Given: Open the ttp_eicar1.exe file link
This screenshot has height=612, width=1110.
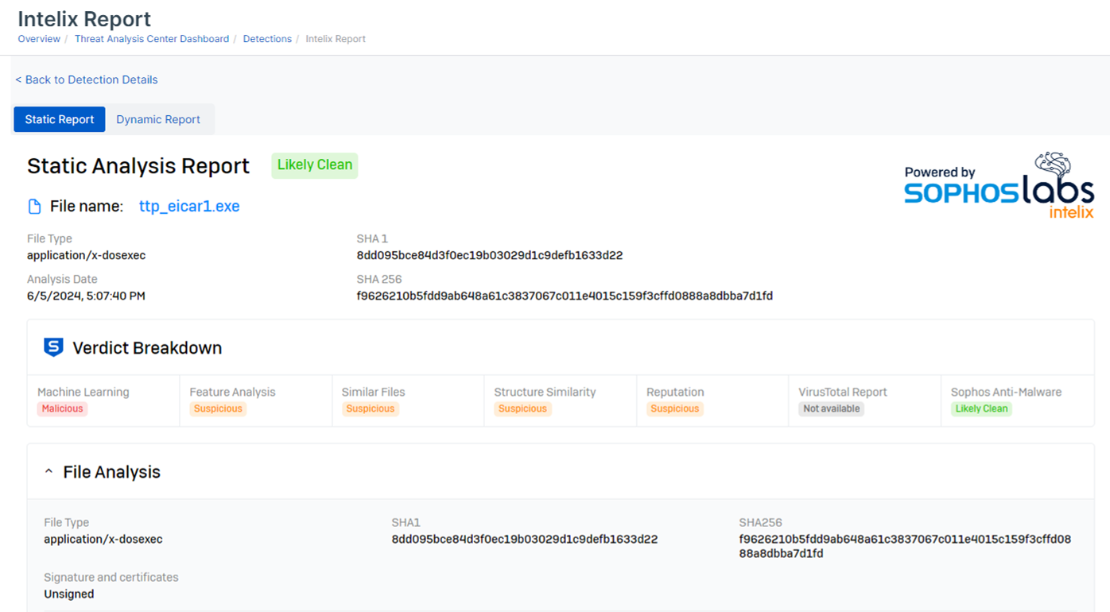Looking at the screenshot, I should (189, 205).
